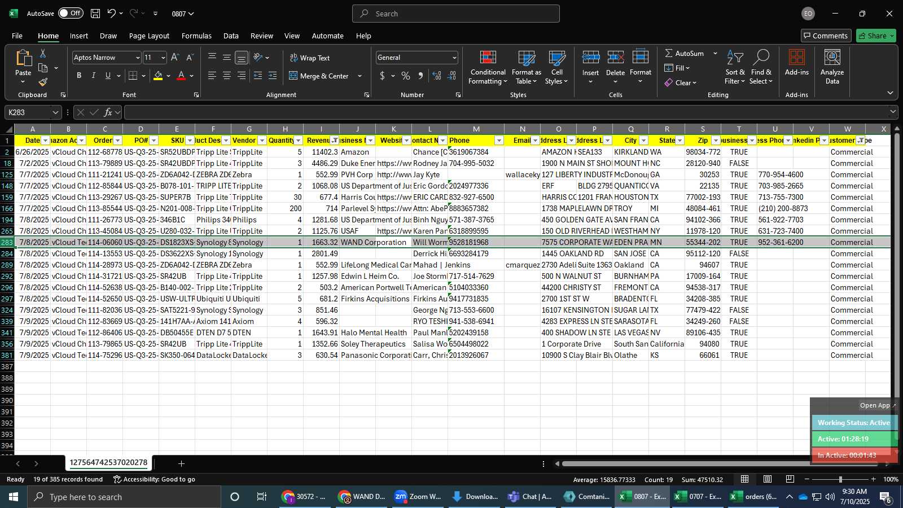Screen dimensions: 903x508
Task: Click the Format Painter brush icon
Action: [43, 82]
